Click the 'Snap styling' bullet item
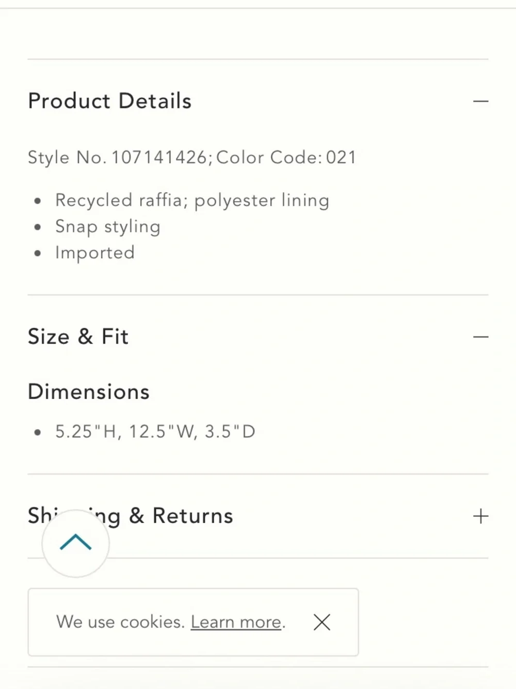 [x=108, y=226]
